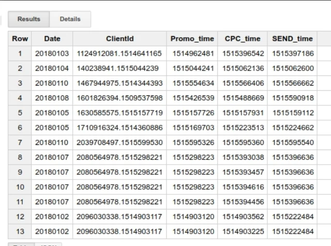Select CPC_time value 1515393457
The width and height of the screenshot is (331, 246).
click(244, 172)
